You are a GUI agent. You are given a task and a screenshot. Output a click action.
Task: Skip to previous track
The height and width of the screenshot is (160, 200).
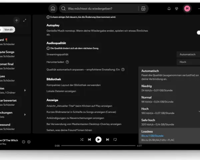[x=89, y=140]
